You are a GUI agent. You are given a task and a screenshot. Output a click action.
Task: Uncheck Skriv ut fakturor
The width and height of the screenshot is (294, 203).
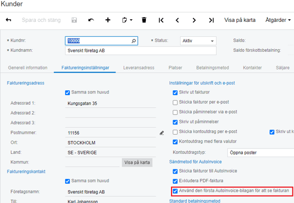175,93
